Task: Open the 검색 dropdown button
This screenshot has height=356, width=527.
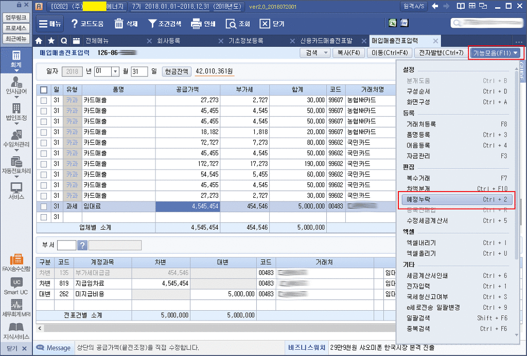Action: [x=315, y=52]
